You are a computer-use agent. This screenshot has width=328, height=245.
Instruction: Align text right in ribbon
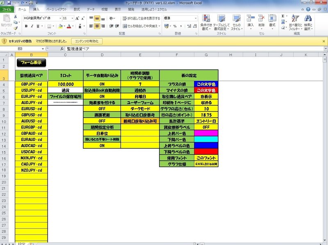coord(103,26)
